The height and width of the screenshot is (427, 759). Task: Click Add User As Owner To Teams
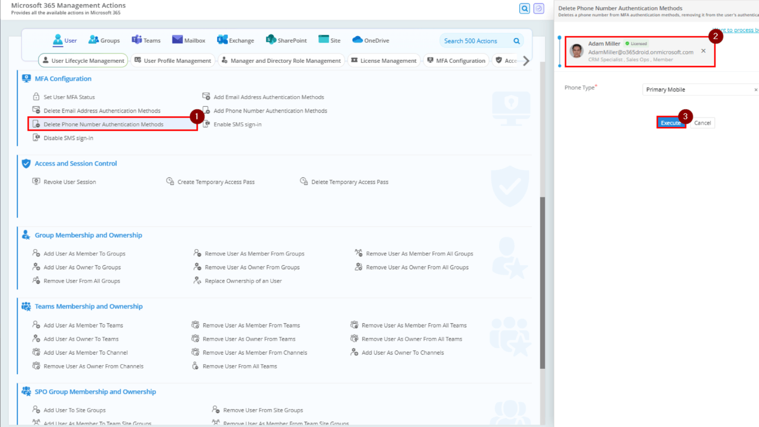75,339
